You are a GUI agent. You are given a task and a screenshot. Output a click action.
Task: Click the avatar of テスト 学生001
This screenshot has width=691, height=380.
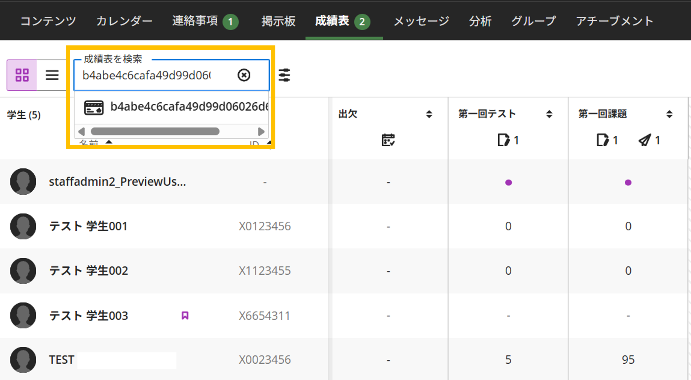pos(23,226)
